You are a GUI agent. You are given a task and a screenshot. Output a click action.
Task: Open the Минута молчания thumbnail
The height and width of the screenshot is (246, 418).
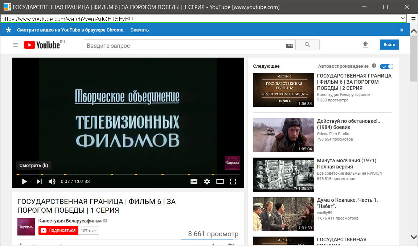tap(284, 174)
